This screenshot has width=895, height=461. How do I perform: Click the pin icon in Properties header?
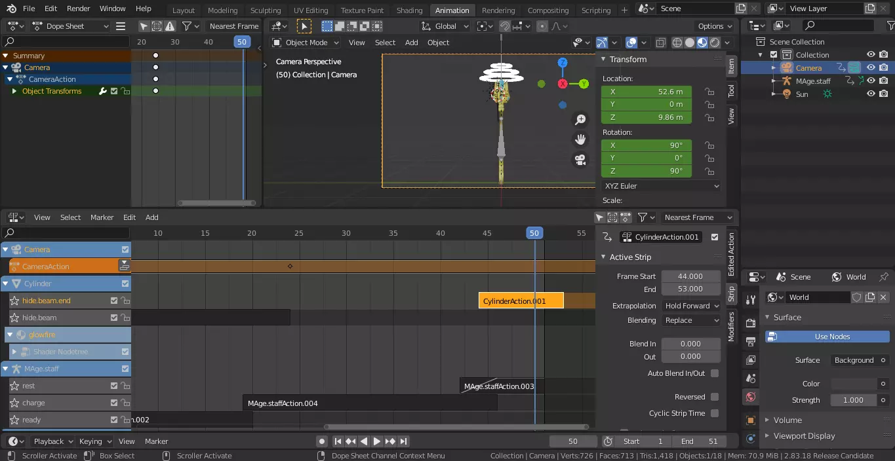coord(884,277)
